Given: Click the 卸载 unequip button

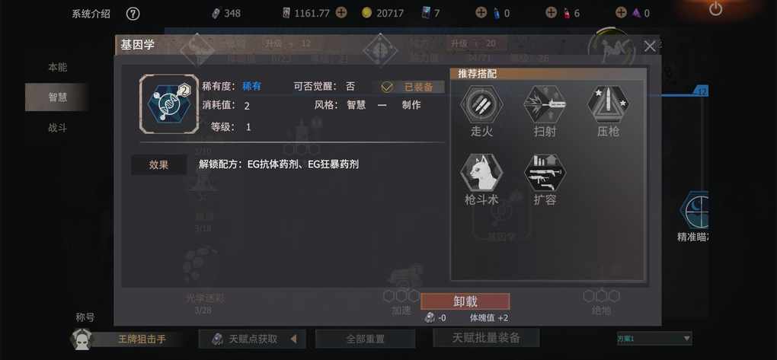Looking at the screenshot, I should pos(465,301).
